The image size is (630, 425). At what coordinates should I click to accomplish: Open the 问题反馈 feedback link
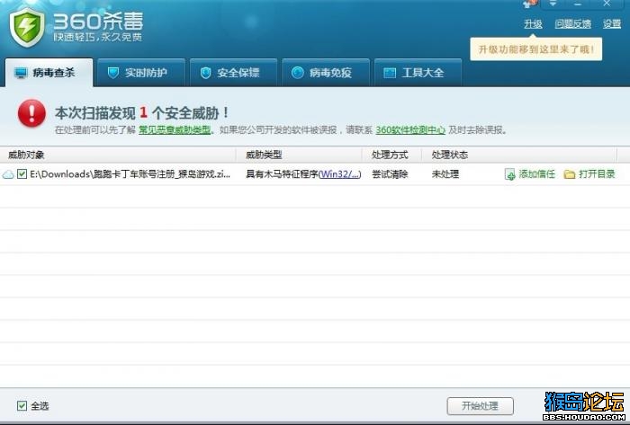tap(573, 24)
